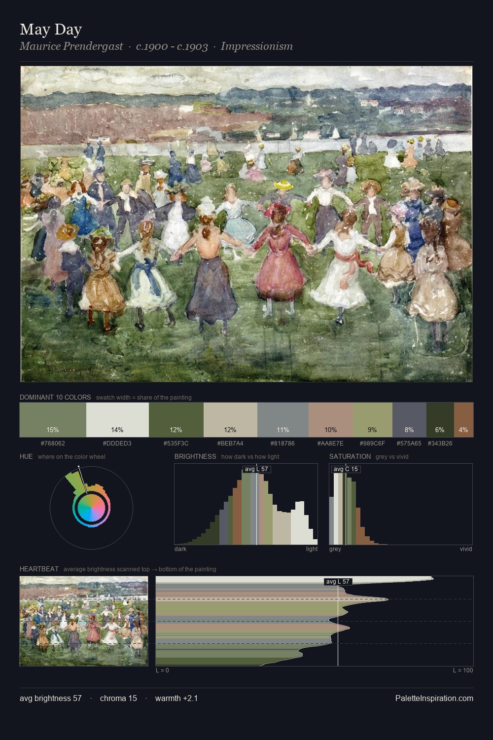This screenshot has width=493, height=740.
Task: Click 'avg brightness 57' footer stat
Action: (51, 698)
